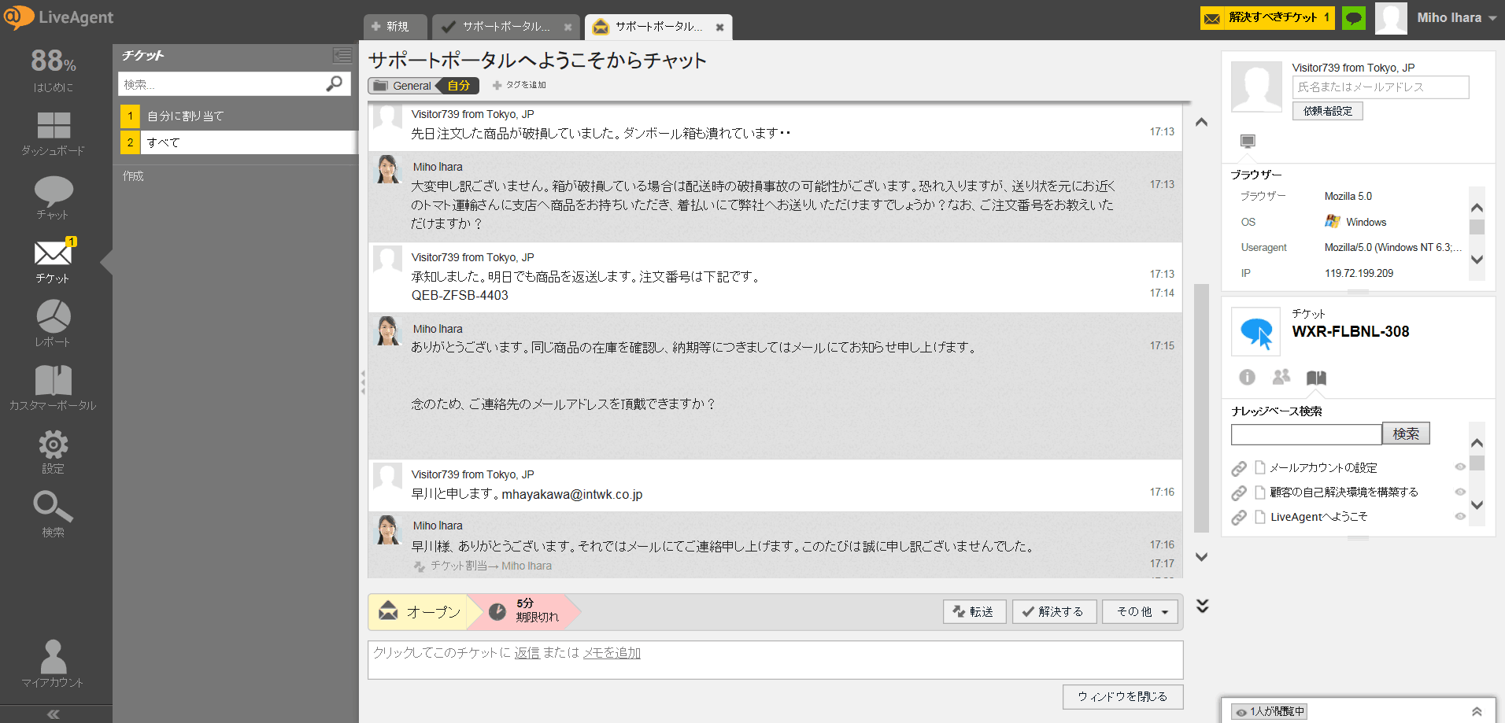Click the magnifier icon in ticket search box
The height and width of the screenshot is (723, 1505).
[x=335, y=83]
